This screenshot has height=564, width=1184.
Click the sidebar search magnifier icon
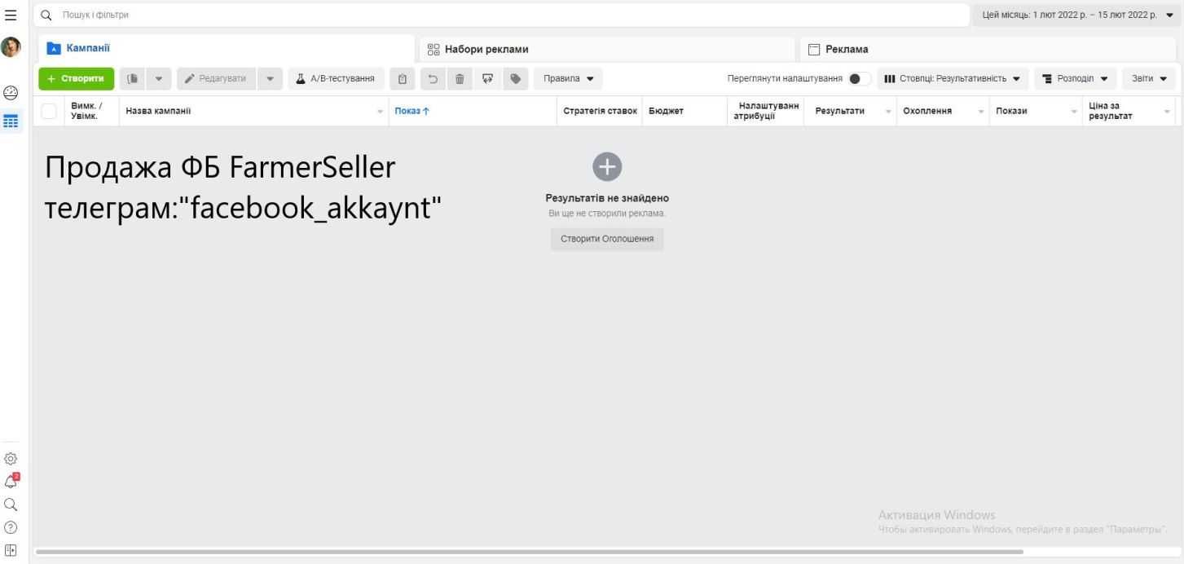11,503
